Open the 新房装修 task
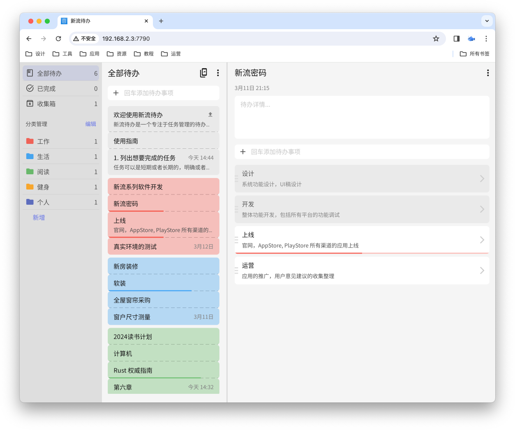This screenshot has height=430, width=515. pos(164,266)
